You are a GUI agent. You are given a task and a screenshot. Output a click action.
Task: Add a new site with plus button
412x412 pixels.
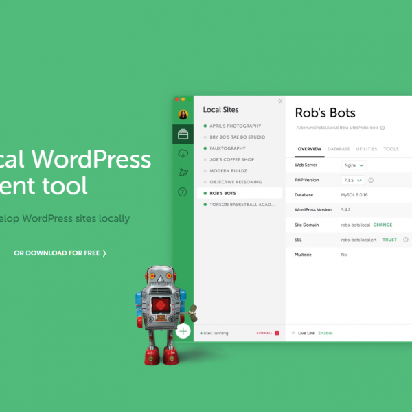click(183, 331)
